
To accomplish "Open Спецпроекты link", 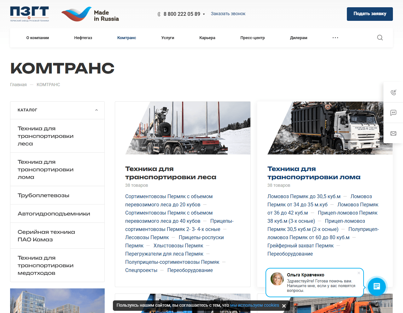I will click(141, 270).
